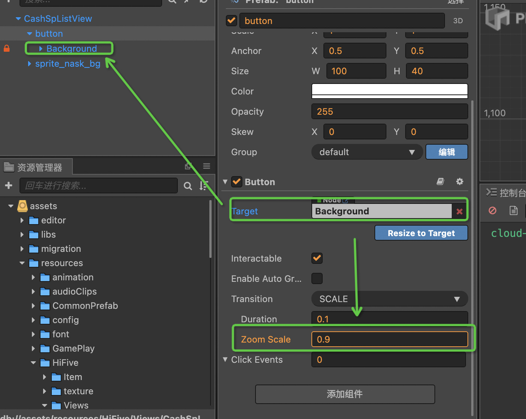This screenshot has width=526, height=419.
Task: Collapse the Button component section
Action: coord(225,182)
